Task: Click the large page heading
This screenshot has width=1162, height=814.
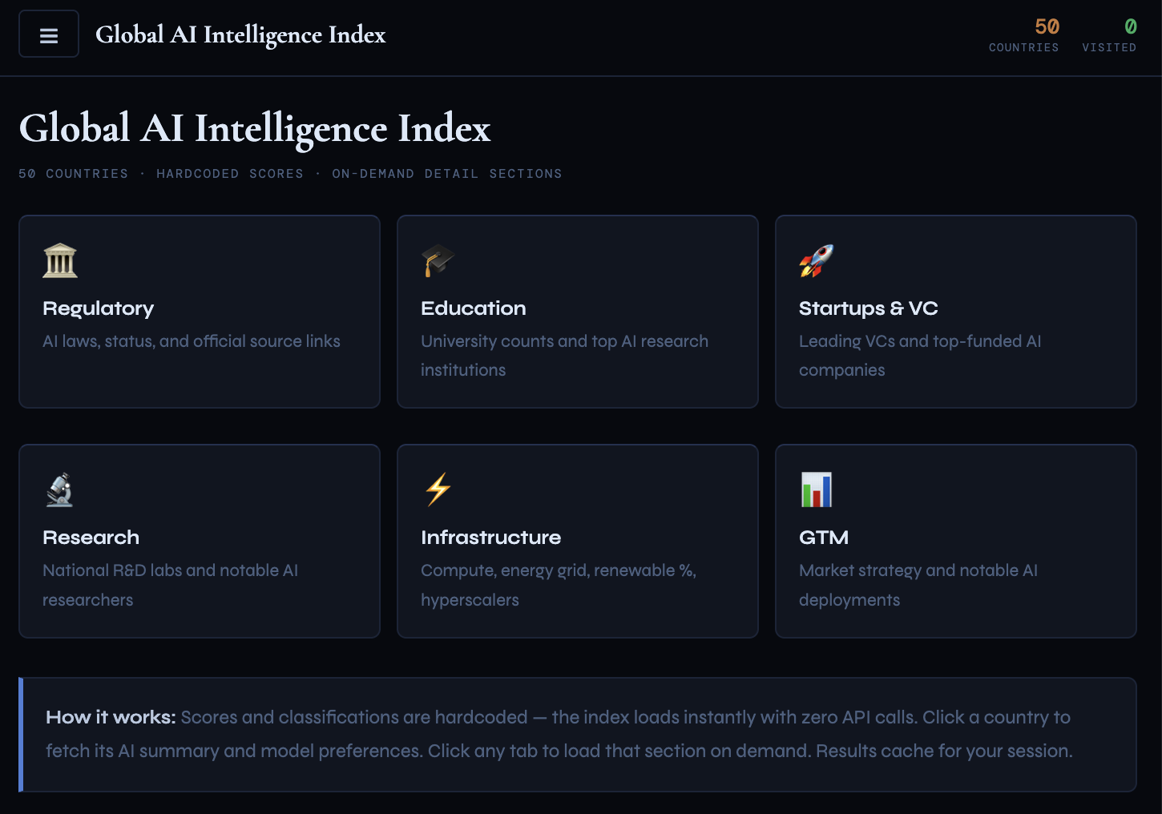Action: tap(255, 128)
